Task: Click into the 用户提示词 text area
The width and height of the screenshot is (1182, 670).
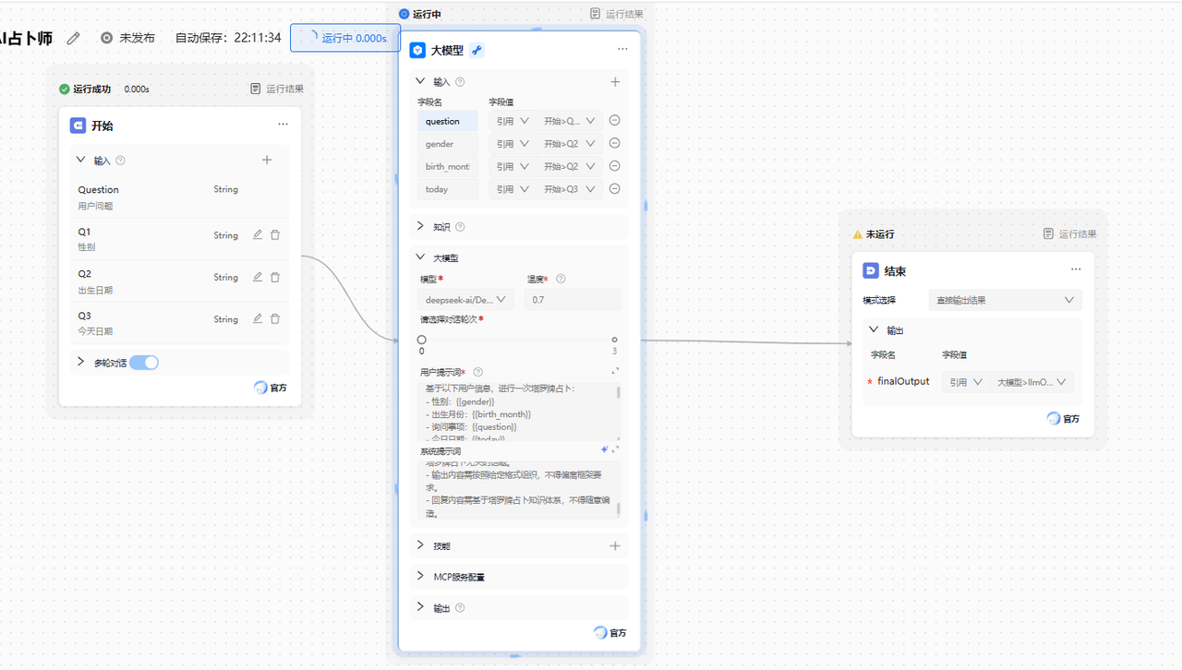Action: pyautogui.click(x=518, y=412)
